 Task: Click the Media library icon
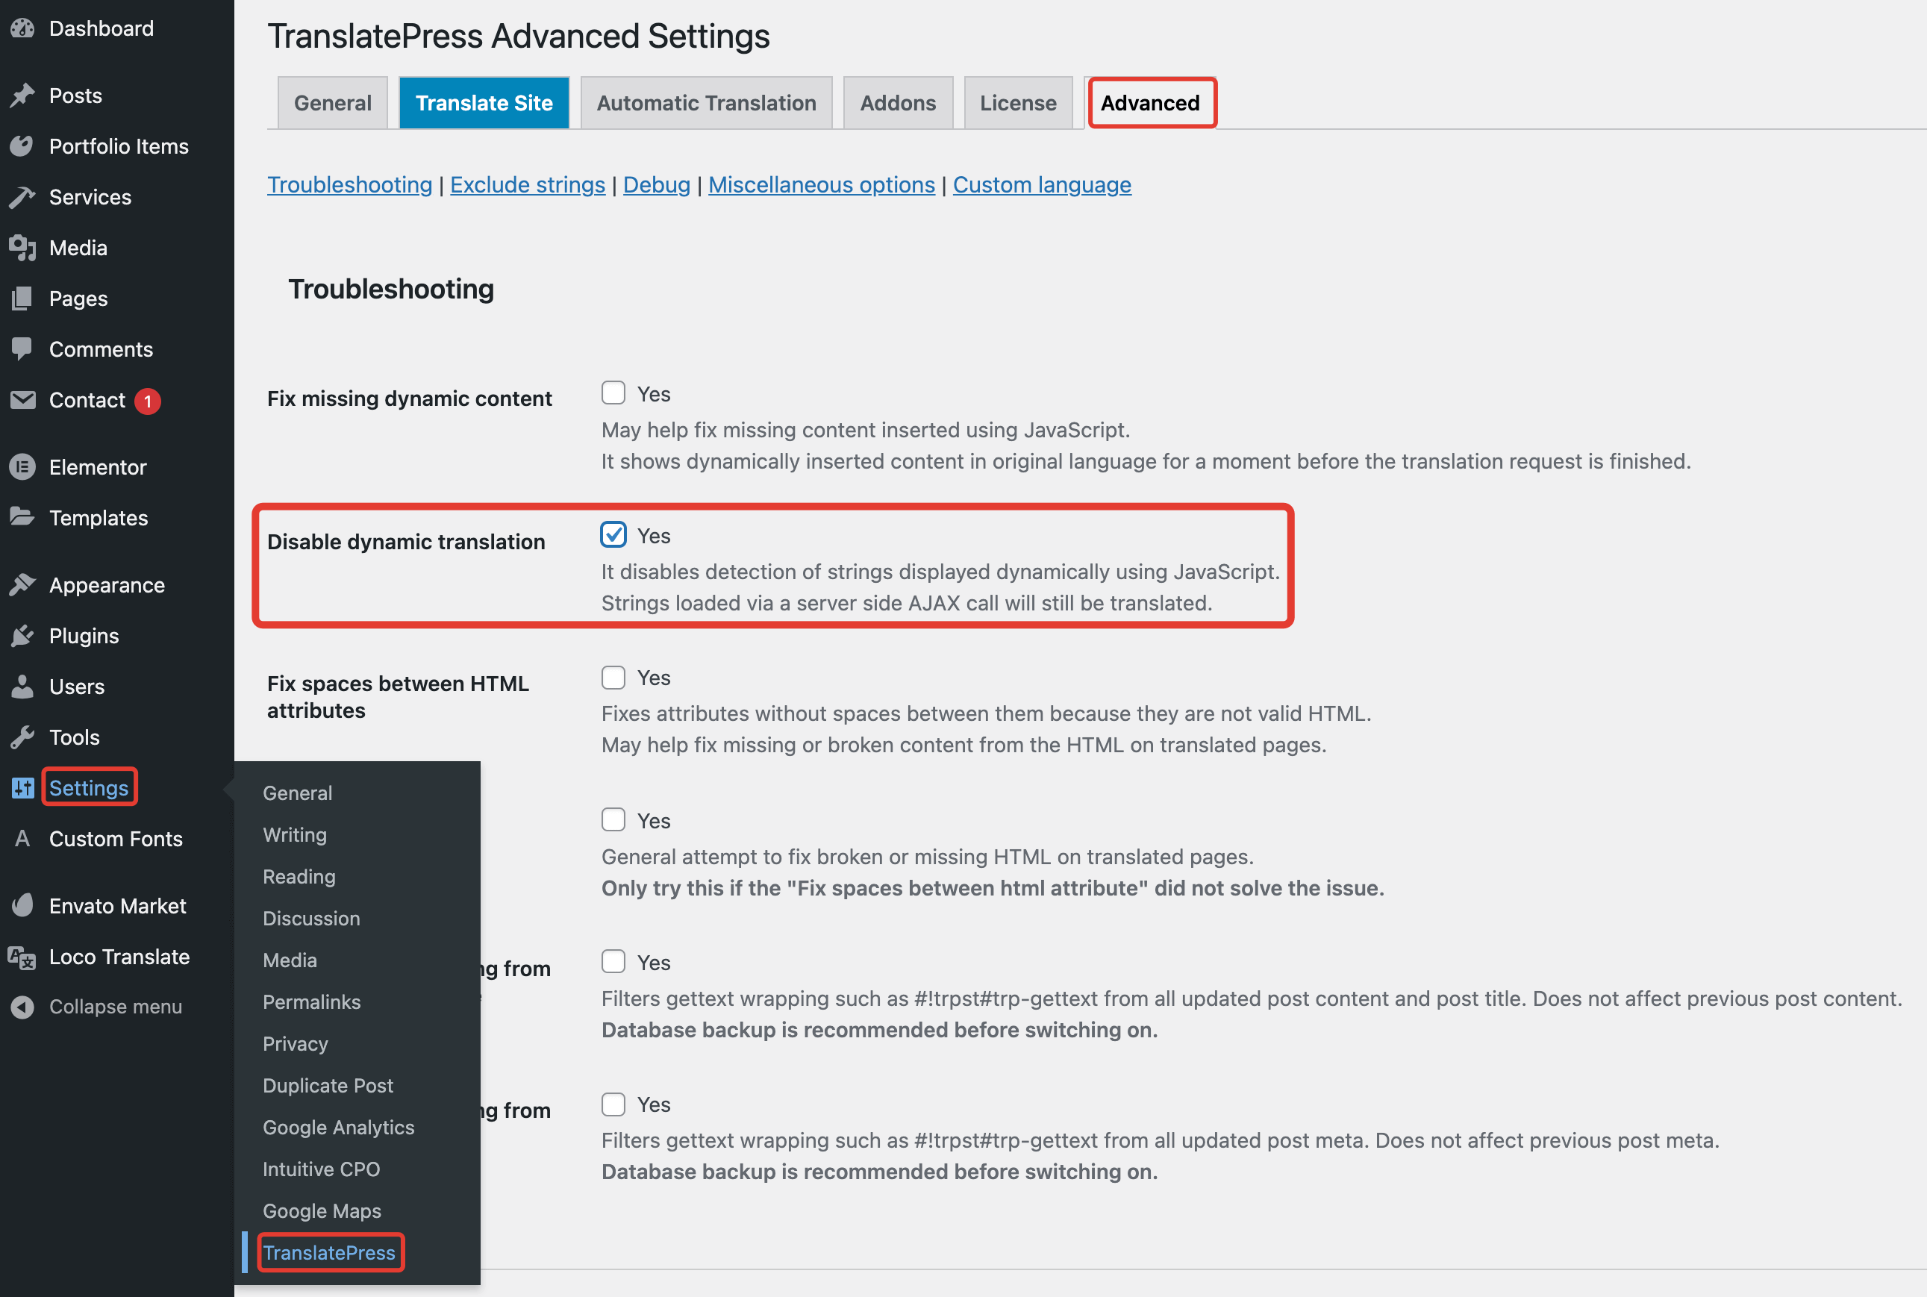coord(22,249)
